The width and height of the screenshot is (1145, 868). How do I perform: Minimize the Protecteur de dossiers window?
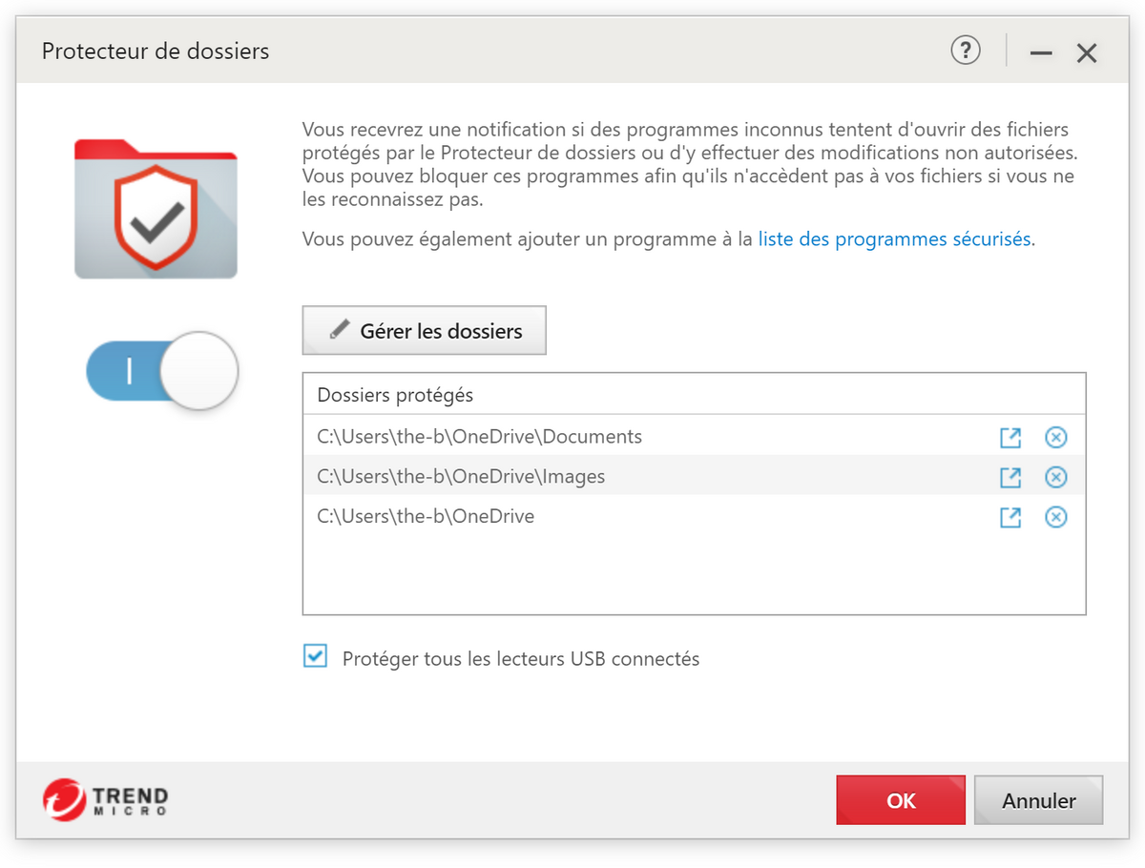[x=1041, y=53]
